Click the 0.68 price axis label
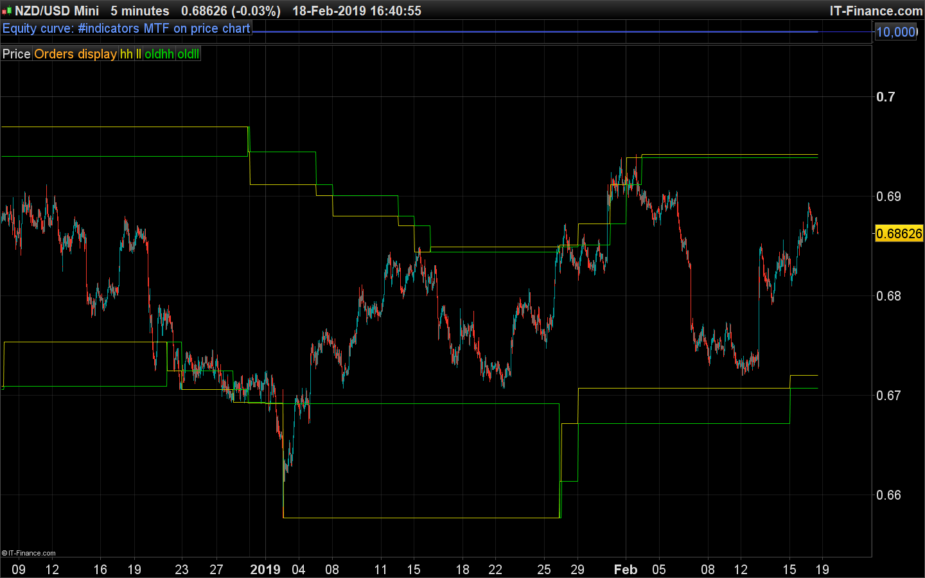 (x=888, y=296)
